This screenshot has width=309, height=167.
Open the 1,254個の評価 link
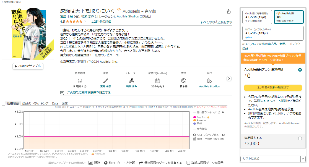101,22
